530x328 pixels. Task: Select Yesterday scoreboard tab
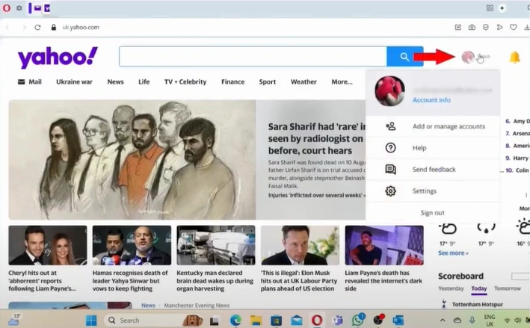coord(451,288)
